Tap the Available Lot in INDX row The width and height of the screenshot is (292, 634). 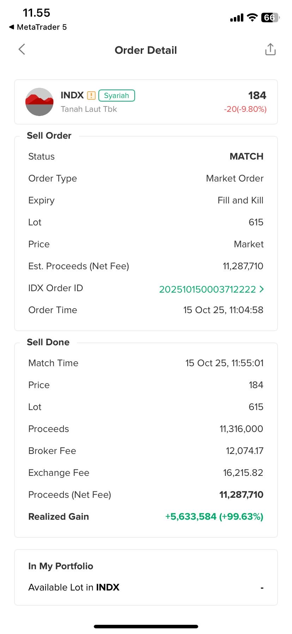click(x=146, y=588)
